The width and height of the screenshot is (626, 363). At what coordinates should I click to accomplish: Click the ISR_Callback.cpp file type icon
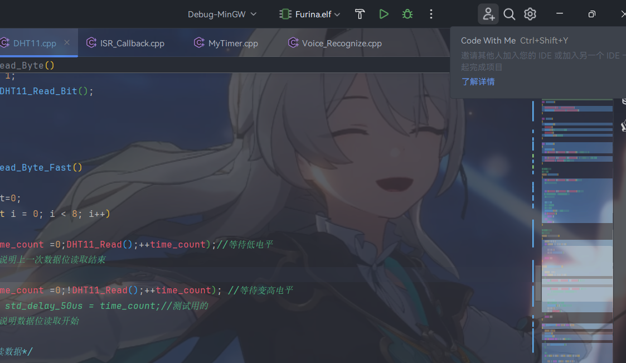point(91,42)
